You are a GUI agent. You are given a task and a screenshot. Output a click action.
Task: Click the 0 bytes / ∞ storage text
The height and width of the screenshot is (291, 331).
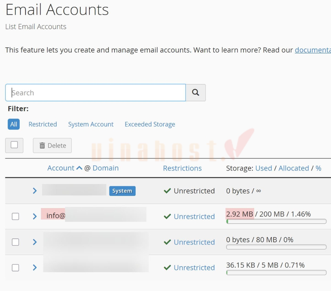(x=243, y=191)
